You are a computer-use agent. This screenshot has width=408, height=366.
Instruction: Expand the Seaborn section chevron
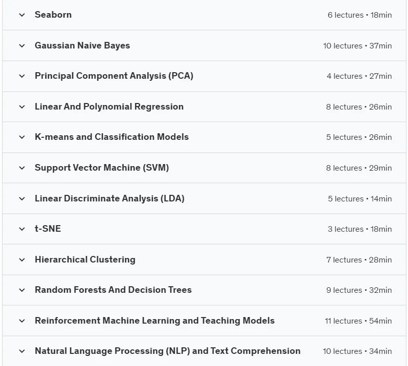tap(22, 15)
